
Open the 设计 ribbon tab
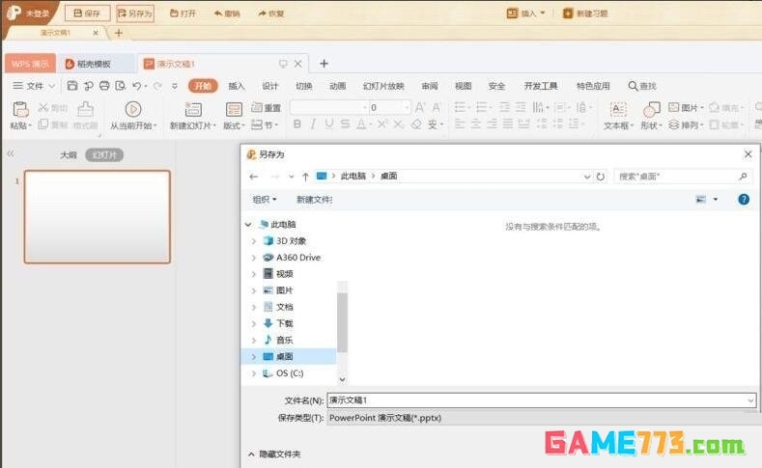(270, 86)
